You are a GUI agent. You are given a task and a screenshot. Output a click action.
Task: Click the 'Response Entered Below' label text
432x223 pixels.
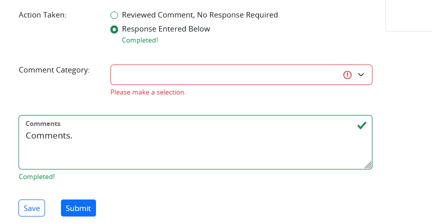166,29
